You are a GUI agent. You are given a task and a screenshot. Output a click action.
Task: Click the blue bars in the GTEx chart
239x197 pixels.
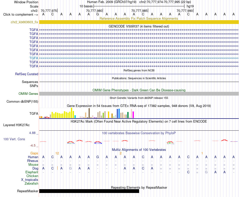point(118,114)
